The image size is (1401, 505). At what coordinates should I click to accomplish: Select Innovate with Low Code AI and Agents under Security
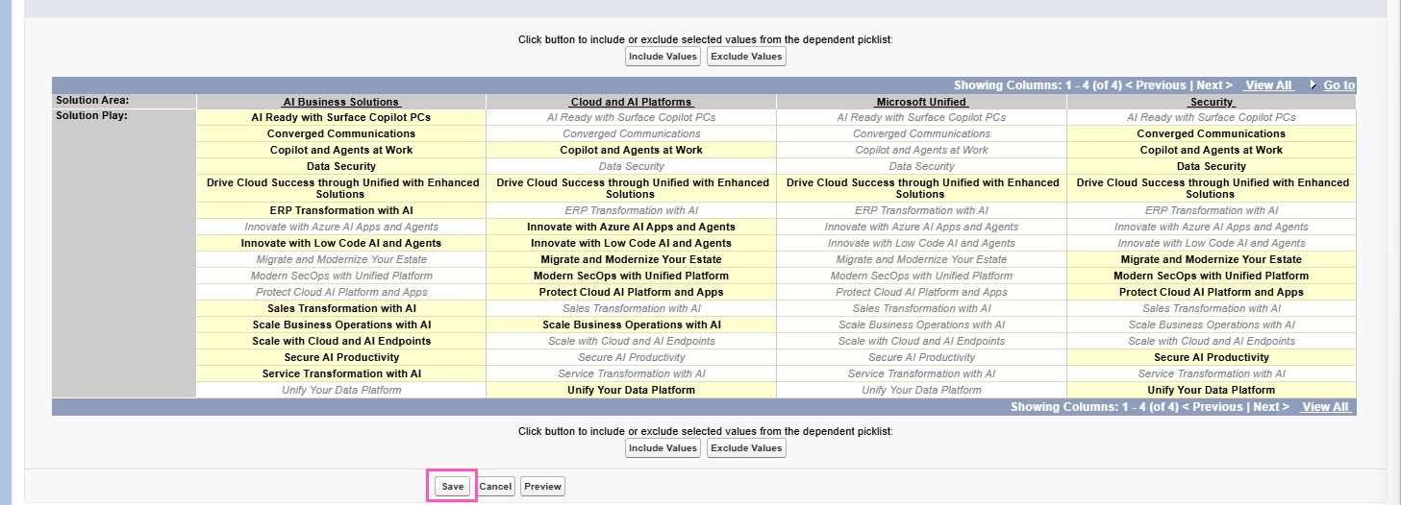point(1212,243)
